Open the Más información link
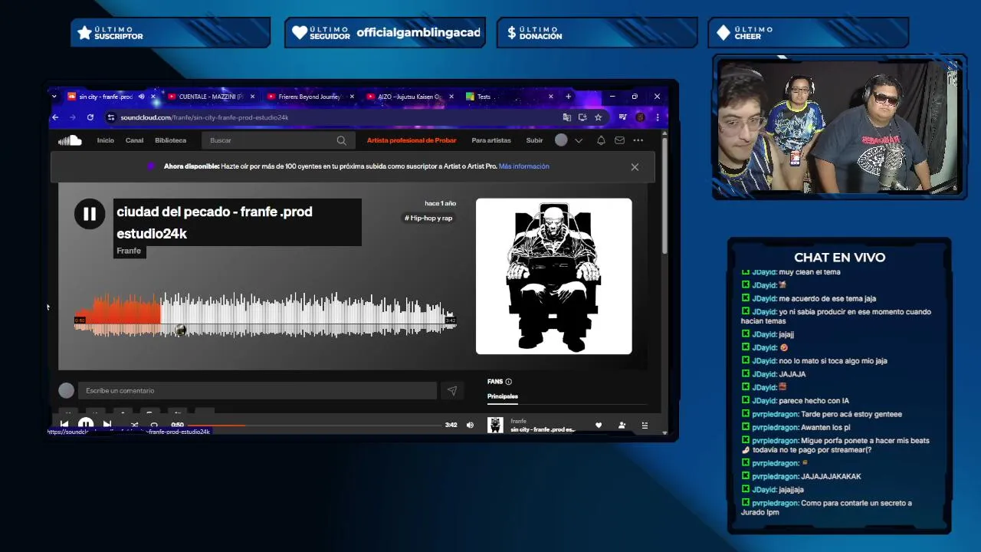 coord(523,166)
